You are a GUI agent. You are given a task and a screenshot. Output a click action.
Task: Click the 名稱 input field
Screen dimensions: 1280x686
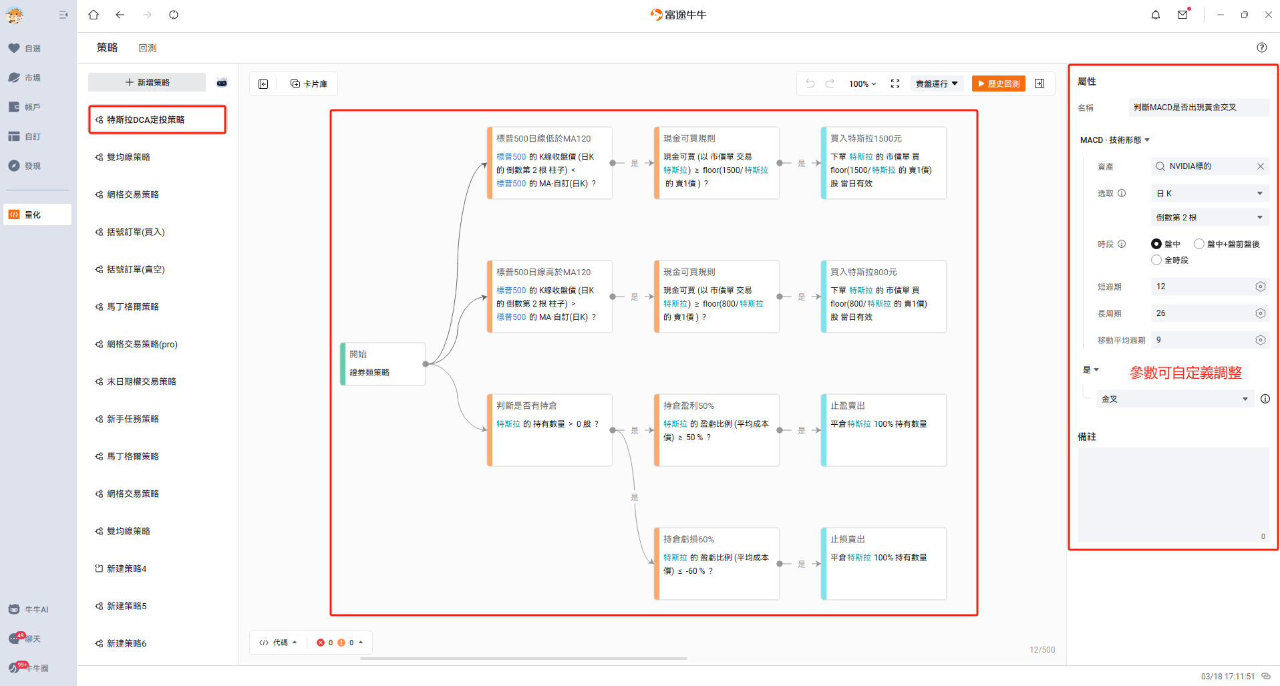point(1198,108)
